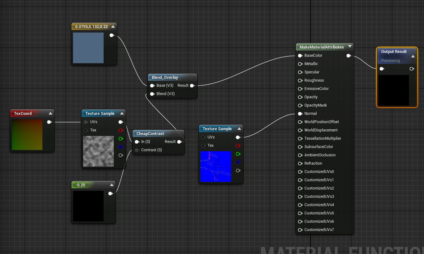Select the blue normal map texture thumbnail
Viewport: 424px width, 254px height.
coord(216,167)
